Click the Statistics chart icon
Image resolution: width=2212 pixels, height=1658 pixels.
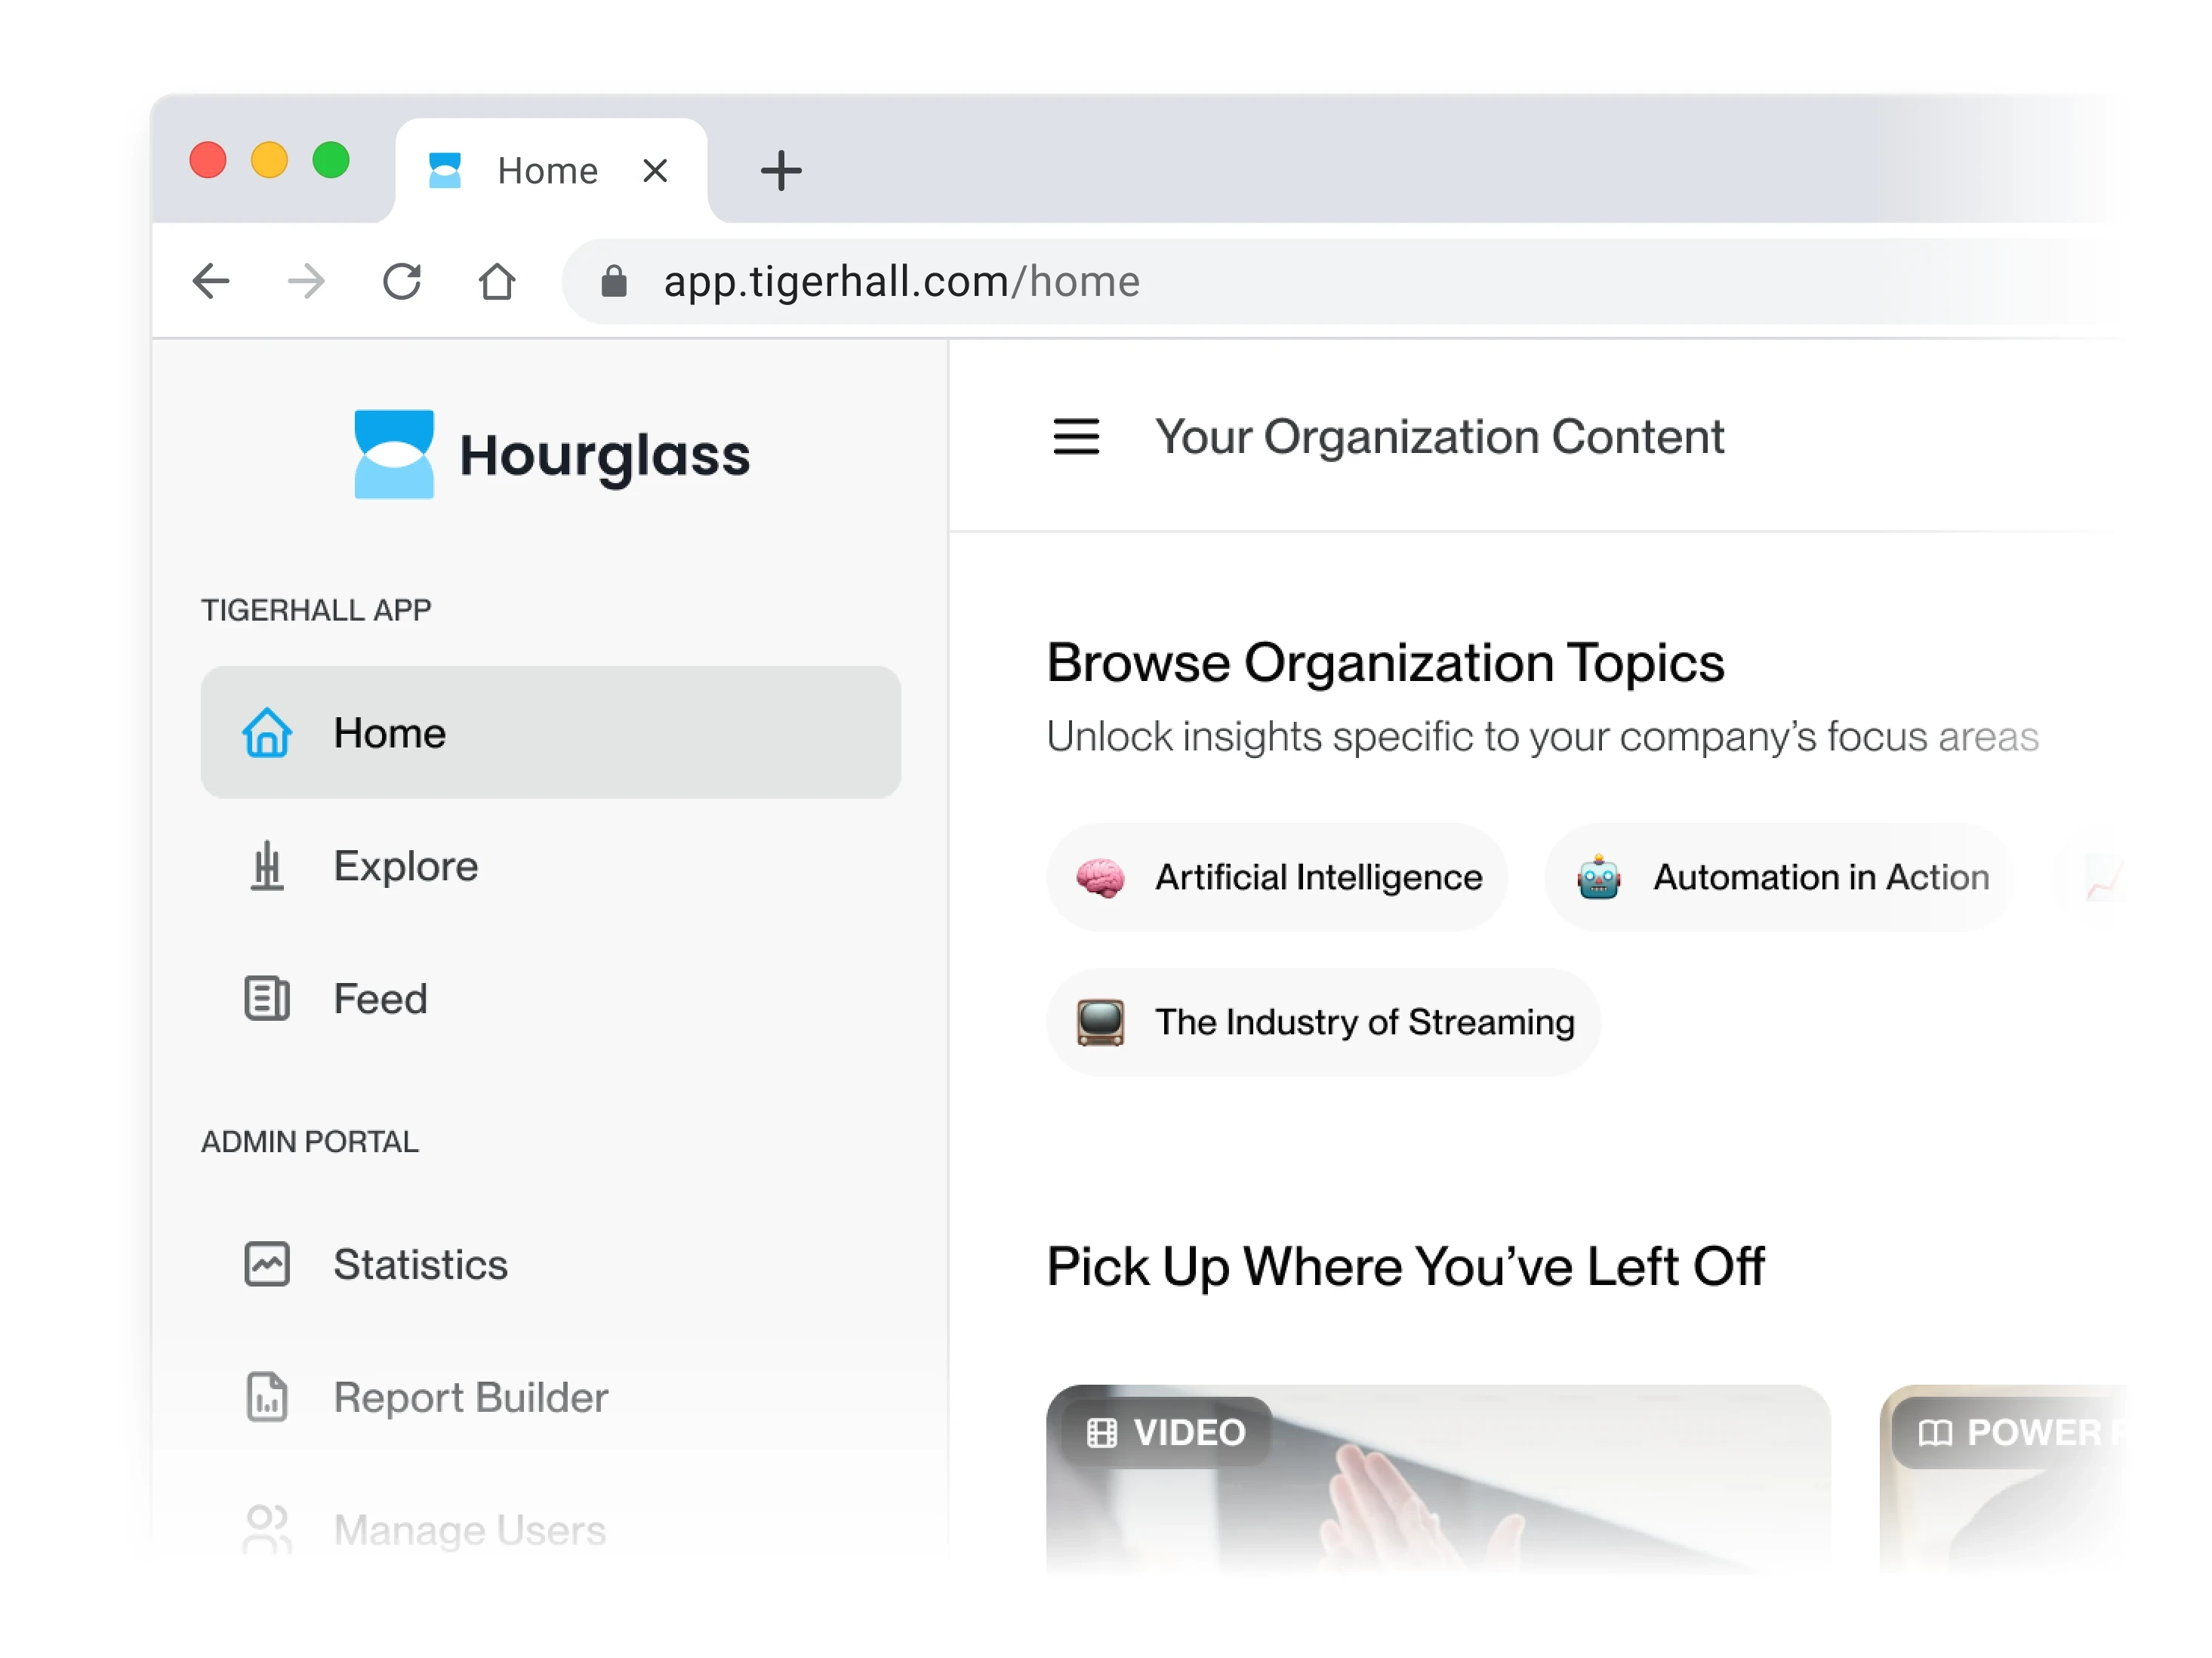pos(267,1264)
